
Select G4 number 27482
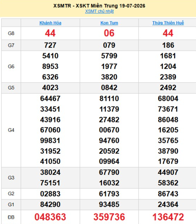point(109,119)
